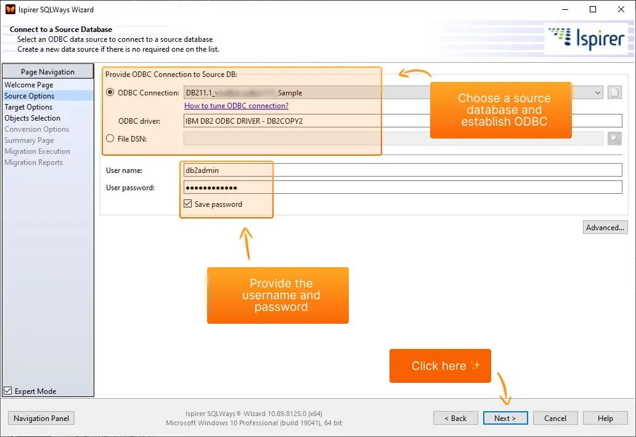
Task: Focus the User name field with db2admin
Action: point(403,170)
